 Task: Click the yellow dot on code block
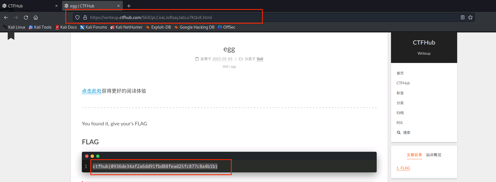[x=92, y=156]
